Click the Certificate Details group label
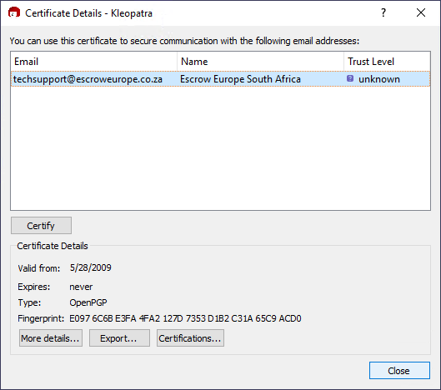The height and width of the screenshot is (390, 441). 53,246
